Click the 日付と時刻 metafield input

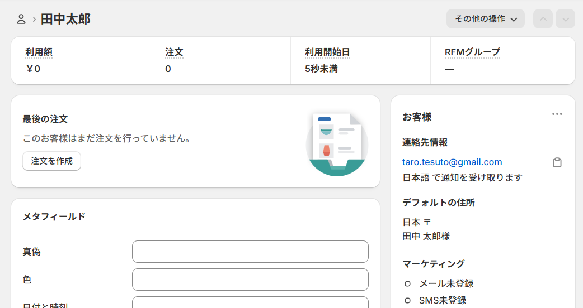[250, 302]
